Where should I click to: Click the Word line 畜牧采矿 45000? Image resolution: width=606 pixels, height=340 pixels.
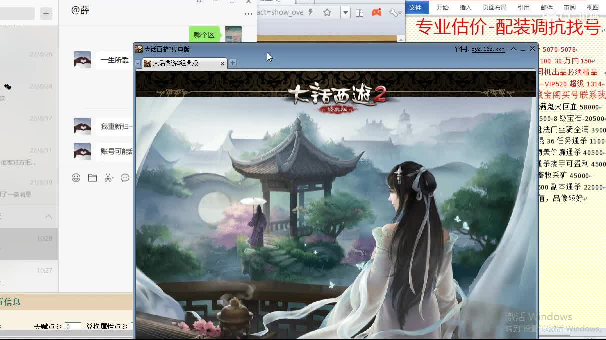[565, 175]
